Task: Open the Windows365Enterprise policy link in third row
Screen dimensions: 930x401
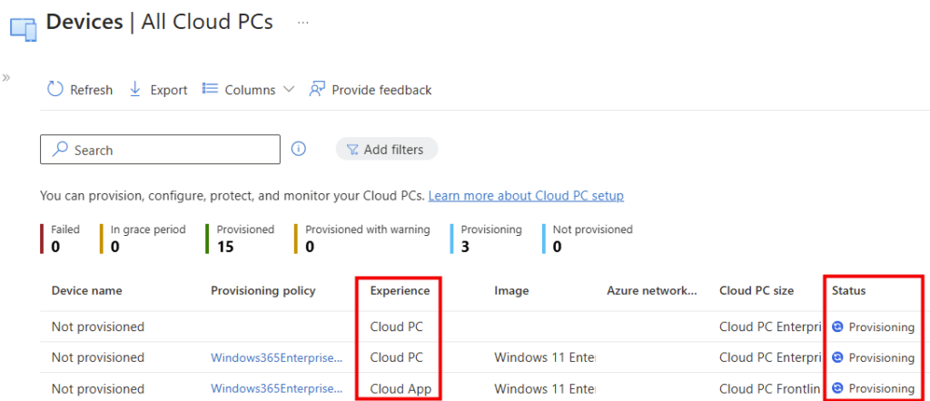Action: pos(277,388)
